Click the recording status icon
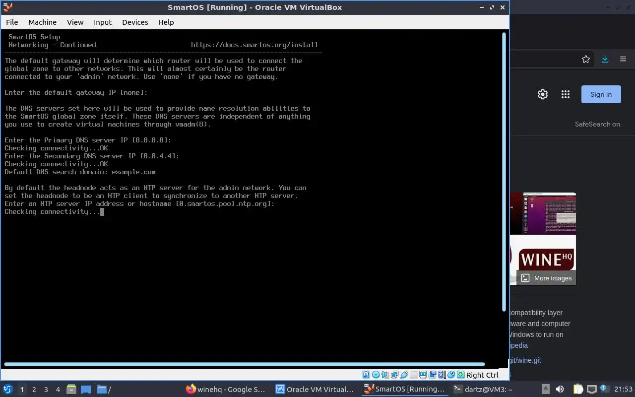Image resolution: width=635 pixels, height=397 pixels. 432,375
